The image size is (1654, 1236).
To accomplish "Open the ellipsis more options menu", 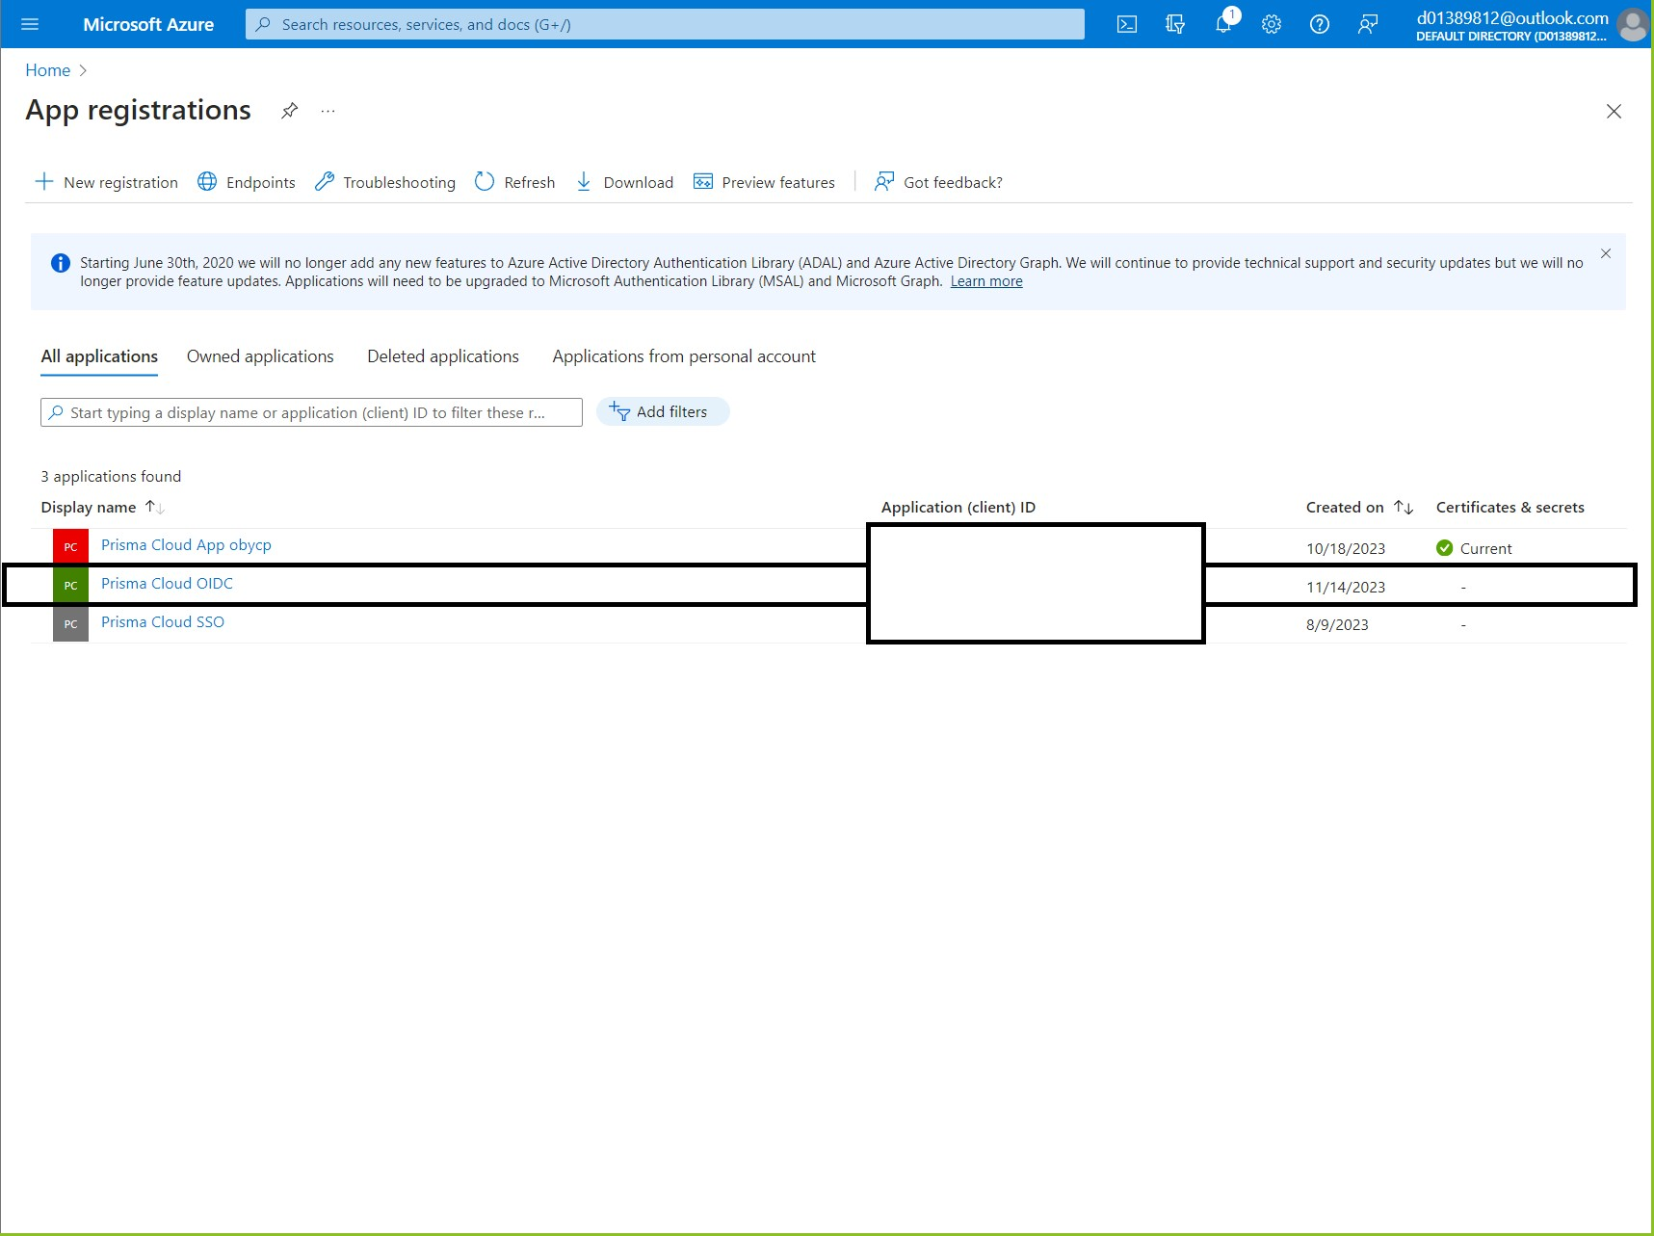I will click(x=328, y=111).
